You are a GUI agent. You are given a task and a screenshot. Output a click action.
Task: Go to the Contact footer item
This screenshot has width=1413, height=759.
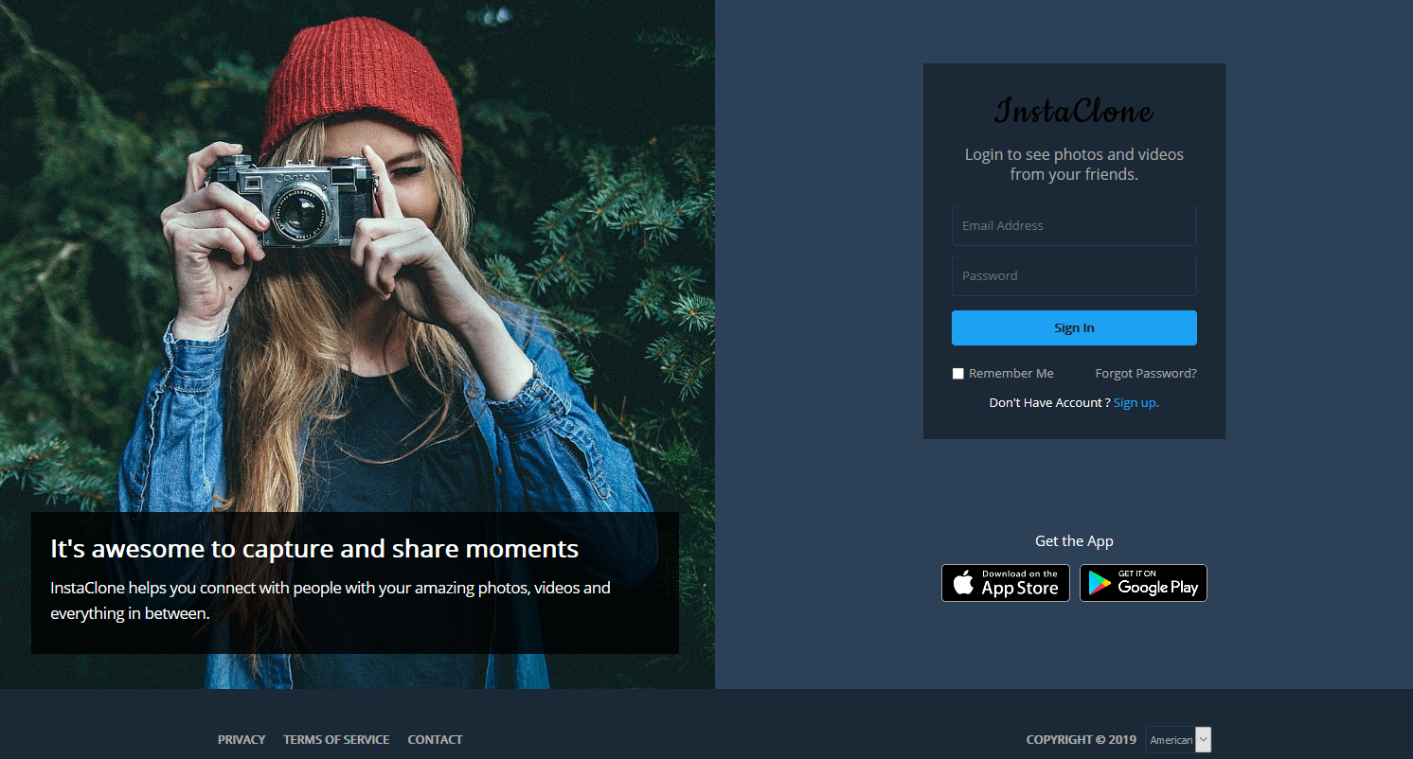pyautogui.click(x=435, y=740)
